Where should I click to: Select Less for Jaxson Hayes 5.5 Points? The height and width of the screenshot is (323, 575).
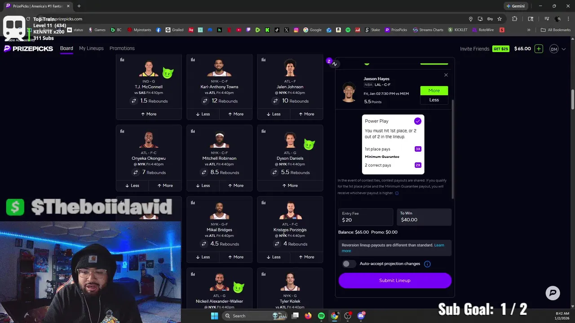[434, 100]
